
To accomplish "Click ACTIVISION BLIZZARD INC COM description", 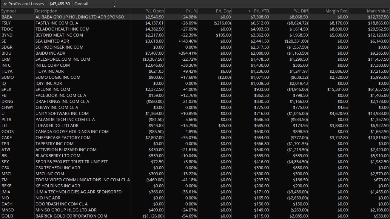I will (x=66, y=150).
